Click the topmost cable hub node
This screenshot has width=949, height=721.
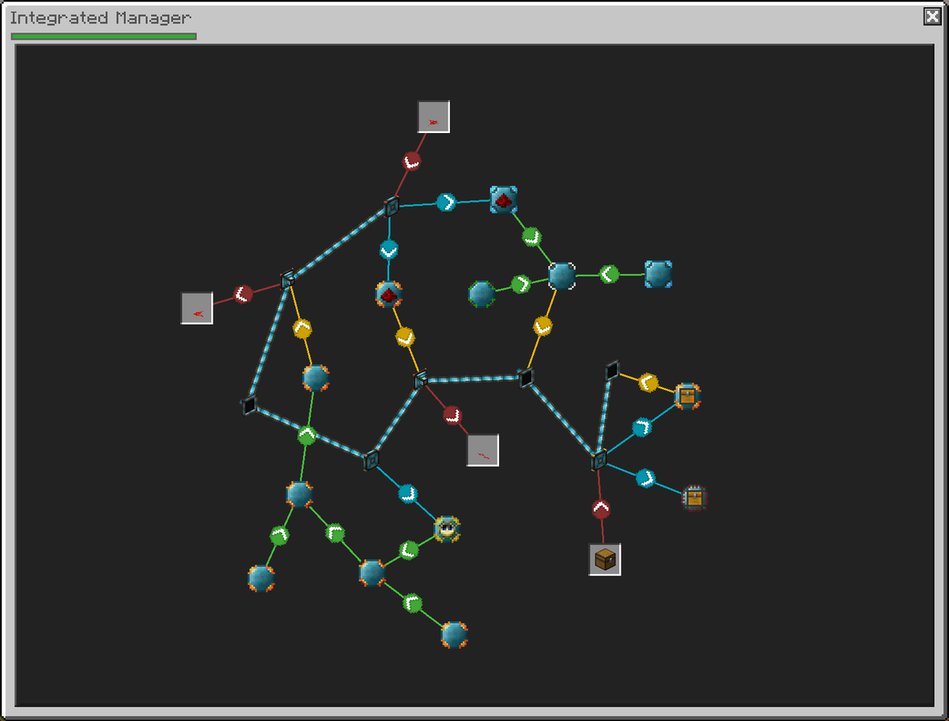pyautogui.click(x=391, y=207)
